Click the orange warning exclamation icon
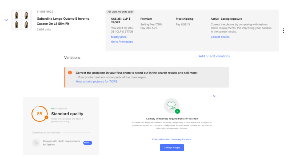The height and width of the screenshot is (158, 288). click(70, 72)
